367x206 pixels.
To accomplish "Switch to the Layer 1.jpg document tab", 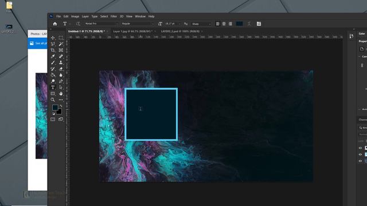I will pos(132,31).
